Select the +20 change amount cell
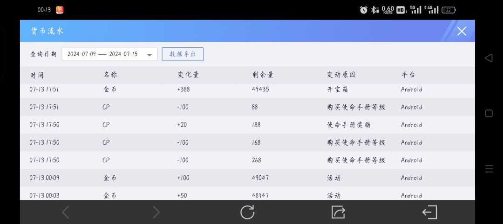503x224 pixels. (182, 125)
